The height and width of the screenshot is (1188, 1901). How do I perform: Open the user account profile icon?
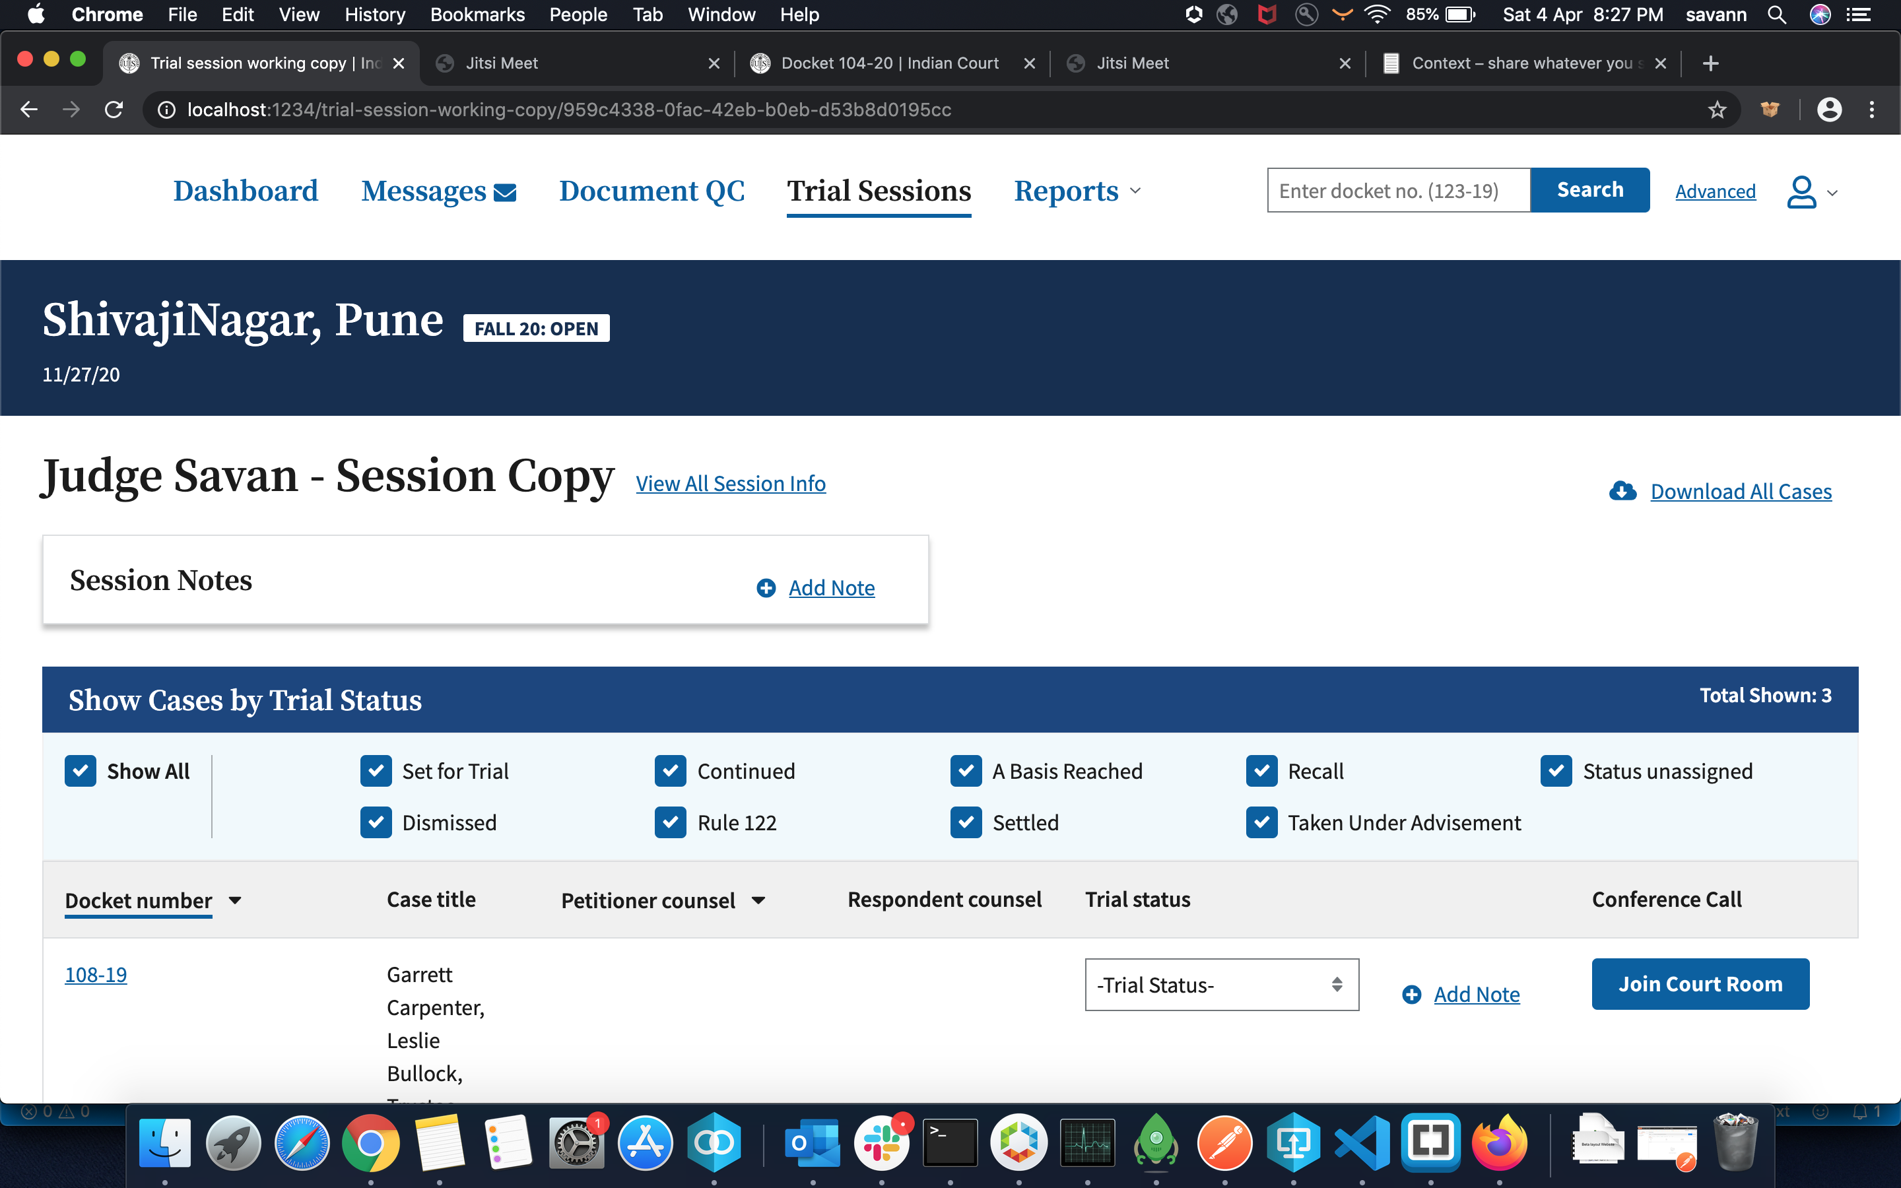[x=1801, y=191]
